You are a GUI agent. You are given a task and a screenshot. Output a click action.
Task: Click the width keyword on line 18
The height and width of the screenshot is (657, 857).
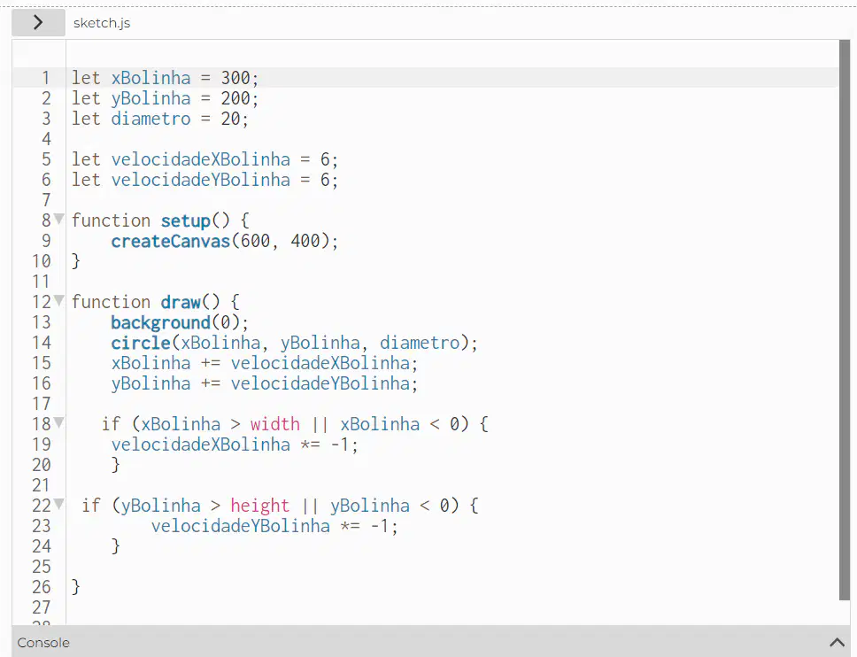(x=275, y=424)
